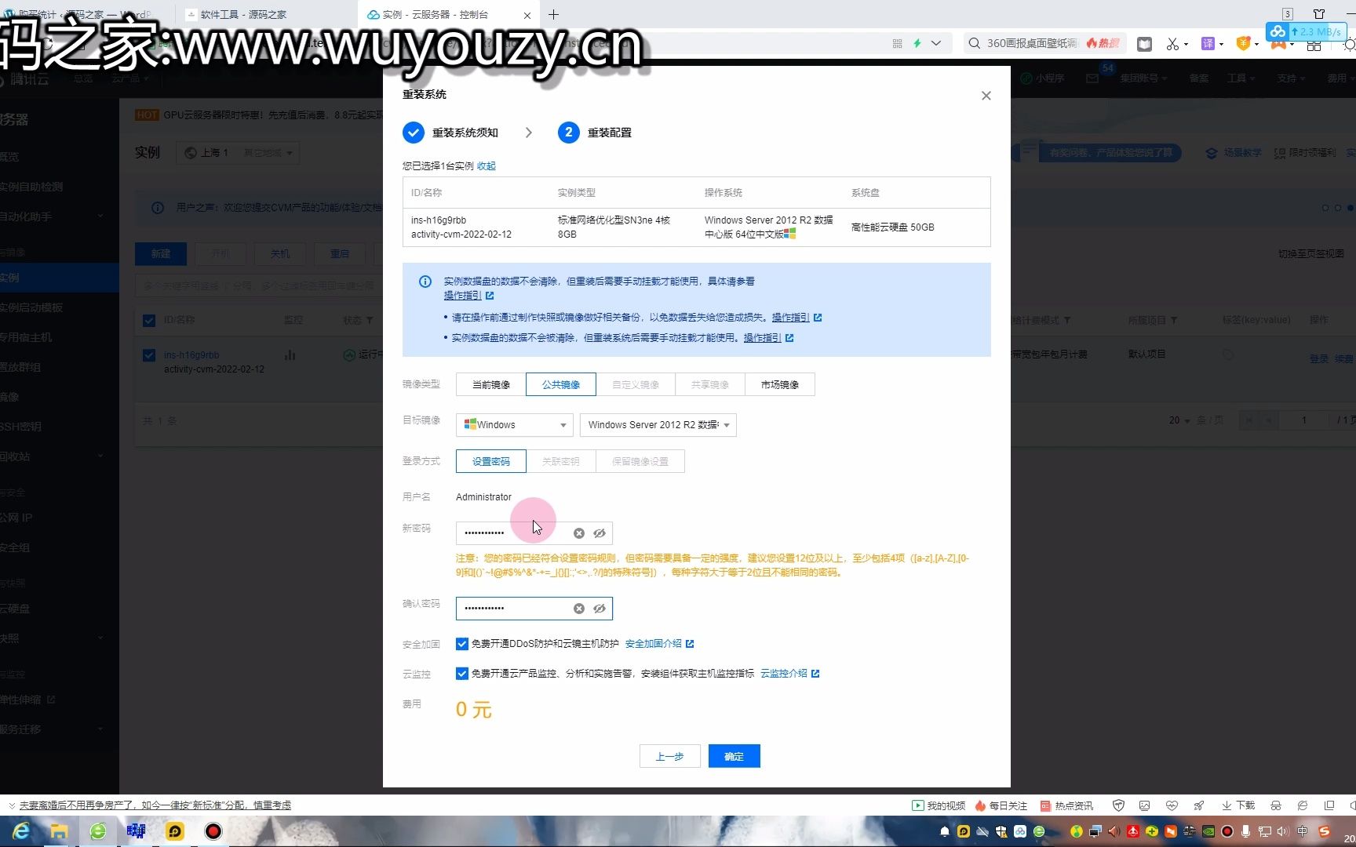Screen dimensions: 1356x847
Task: Choose 设置密码 login method
Action: (x=491, y=461)
